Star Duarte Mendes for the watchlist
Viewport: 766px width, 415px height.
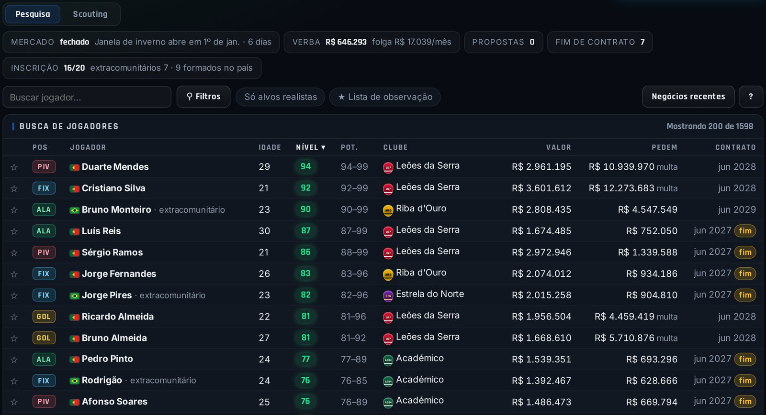pyautogui.click(x=14, y=167)
